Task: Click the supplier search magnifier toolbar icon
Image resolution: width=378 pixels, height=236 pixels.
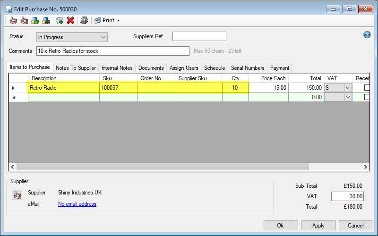Action: (24, 20)
